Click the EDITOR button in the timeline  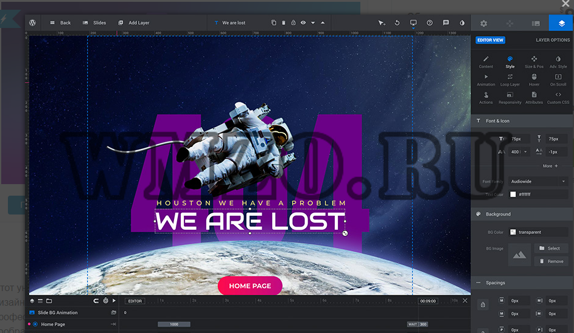[135, 301]
